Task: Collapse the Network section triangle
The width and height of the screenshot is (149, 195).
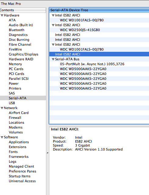Action: click(2, 108)
